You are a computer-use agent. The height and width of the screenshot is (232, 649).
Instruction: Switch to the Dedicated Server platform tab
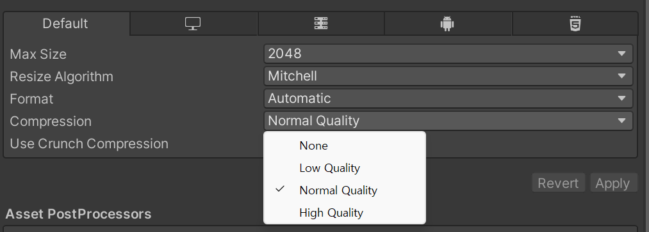click(x=321, y=24)
